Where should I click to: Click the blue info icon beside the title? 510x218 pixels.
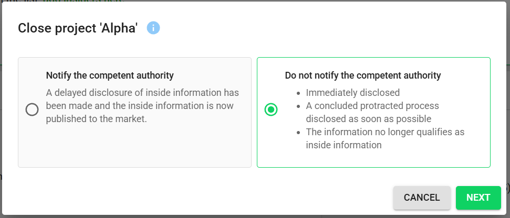pos(153,28)
